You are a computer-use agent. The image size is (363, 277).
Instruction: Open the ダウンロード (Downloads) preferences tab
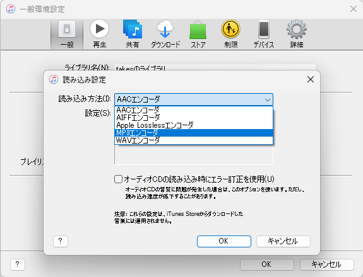165,34
